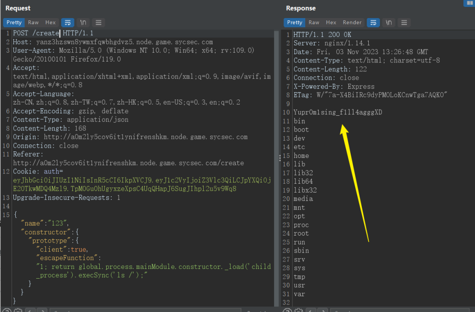Click the Accept-Language header name
Screen dimensions: 475x312
coord(43,94)
